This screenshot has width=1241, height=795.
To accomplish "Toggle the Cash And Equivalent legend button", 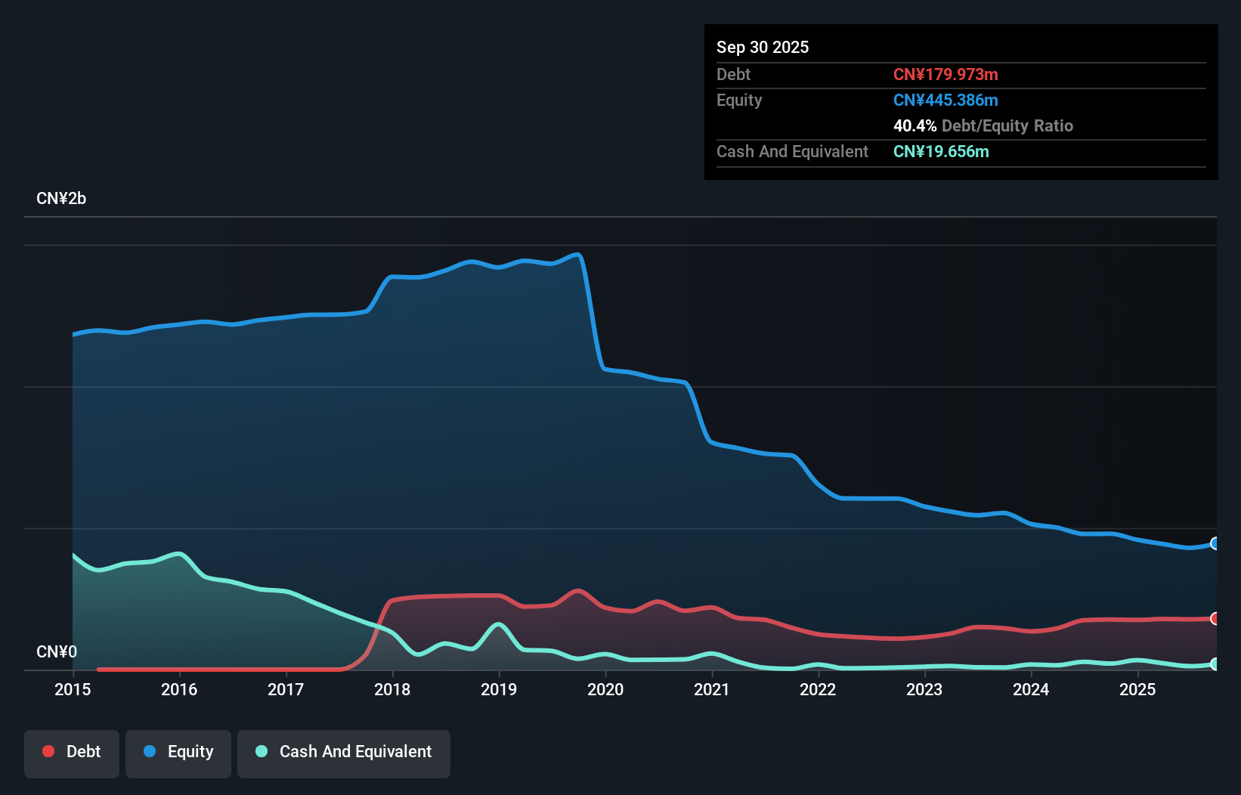I will tap(344, 753).
